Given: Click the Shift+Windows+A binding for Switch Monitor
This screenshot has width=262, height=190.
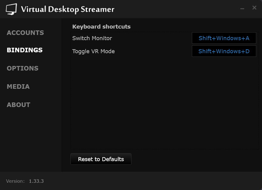Looking at the screenshot, I should click(224, 38).
